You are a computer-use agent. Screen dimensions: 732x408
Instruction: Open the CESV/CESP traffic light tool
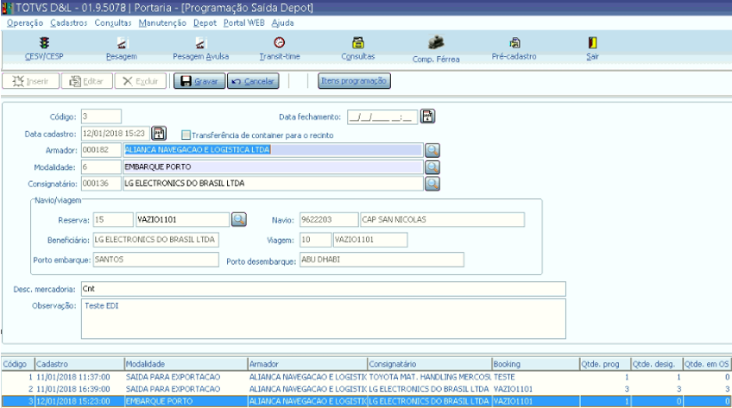(x=44, y=48)
